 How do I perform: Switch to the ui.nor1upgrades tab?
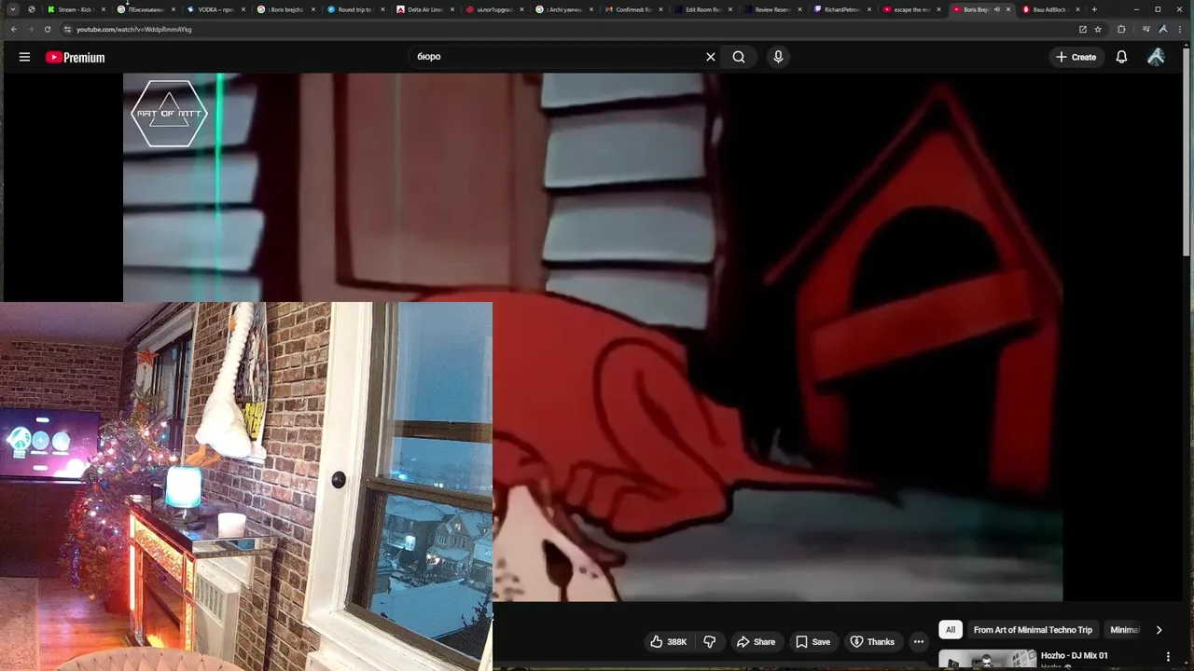(493, 9)
